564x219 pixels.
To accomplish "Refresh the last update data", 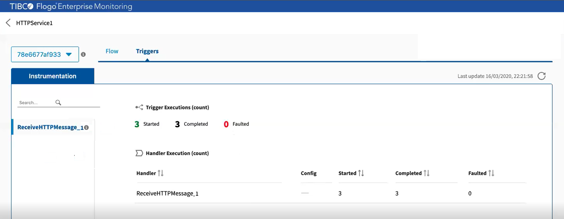I will click(541, 76).
